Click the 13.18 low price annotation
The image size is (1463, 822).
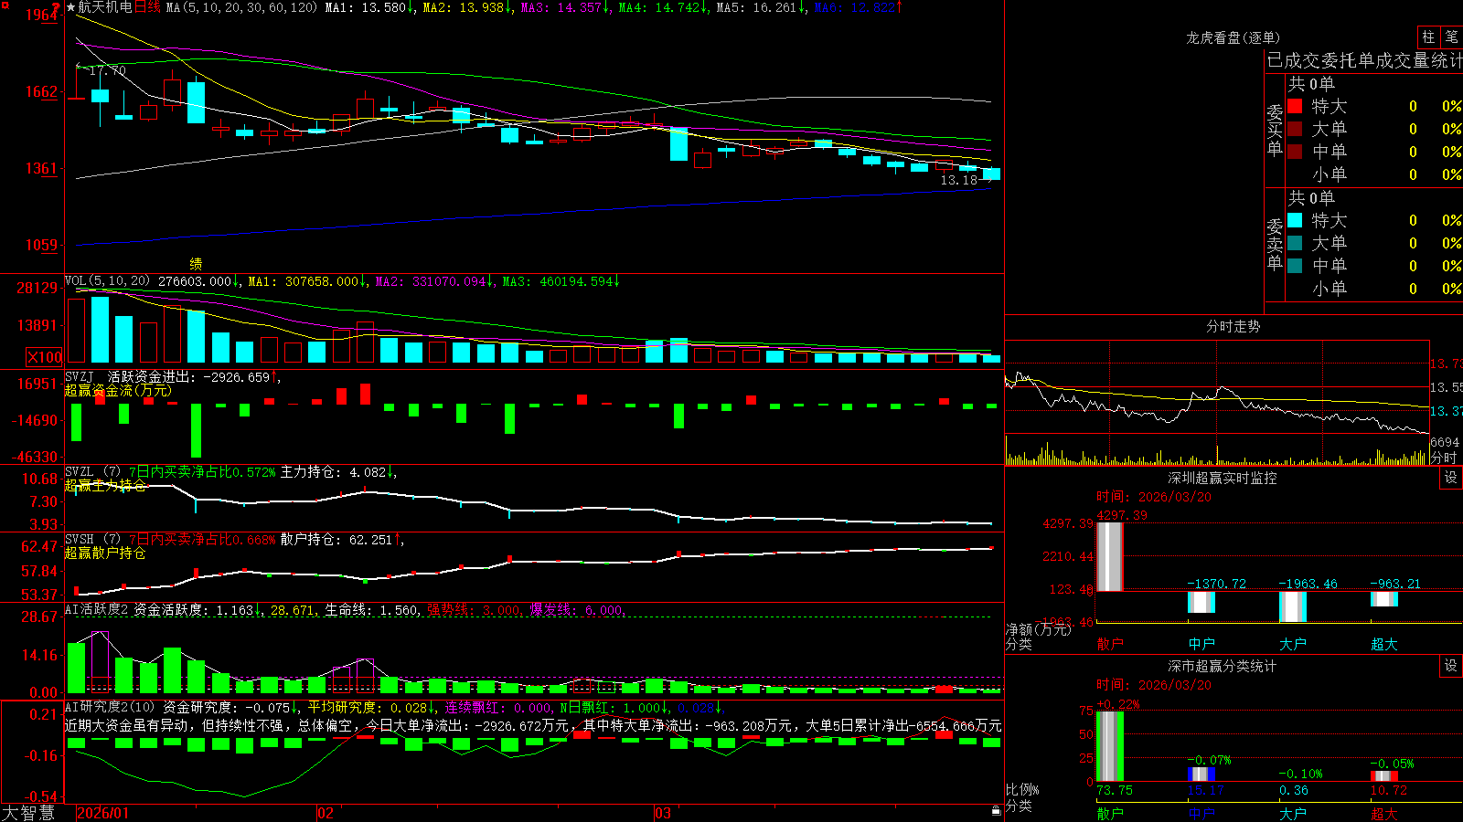tap(959, 180)
